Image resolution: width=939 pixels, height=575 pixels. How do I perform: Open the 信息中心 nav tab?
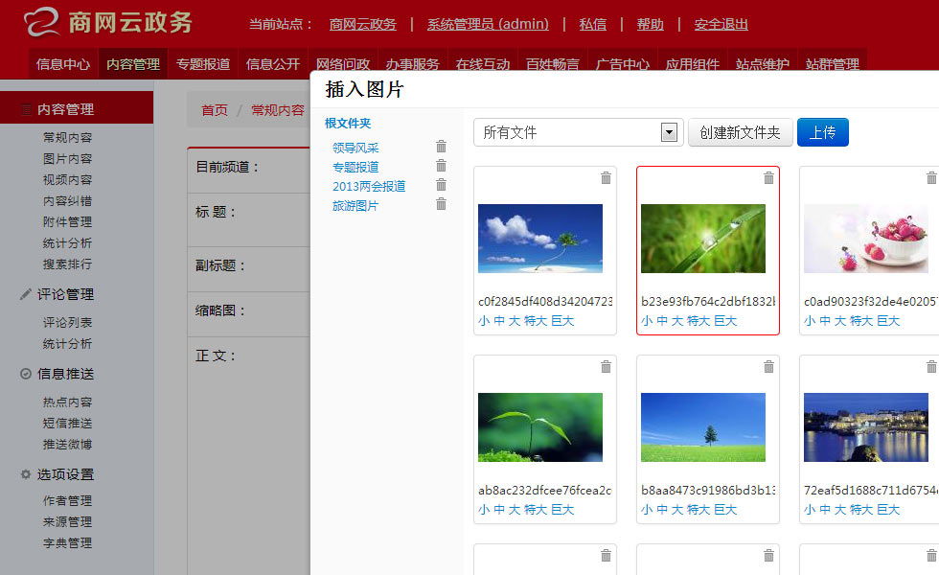click(63, 64)
